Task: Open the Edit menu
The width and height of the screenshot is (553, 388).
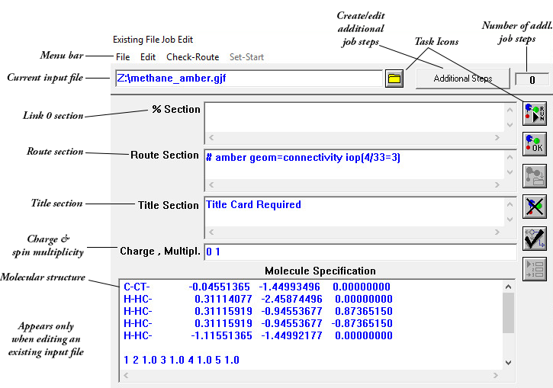Action: point(148,57)
